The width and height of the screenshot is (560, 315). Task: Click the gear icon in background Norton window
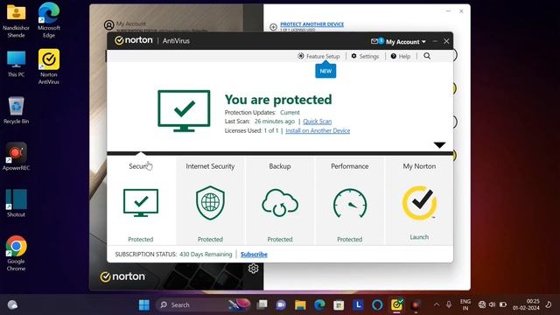253,269
